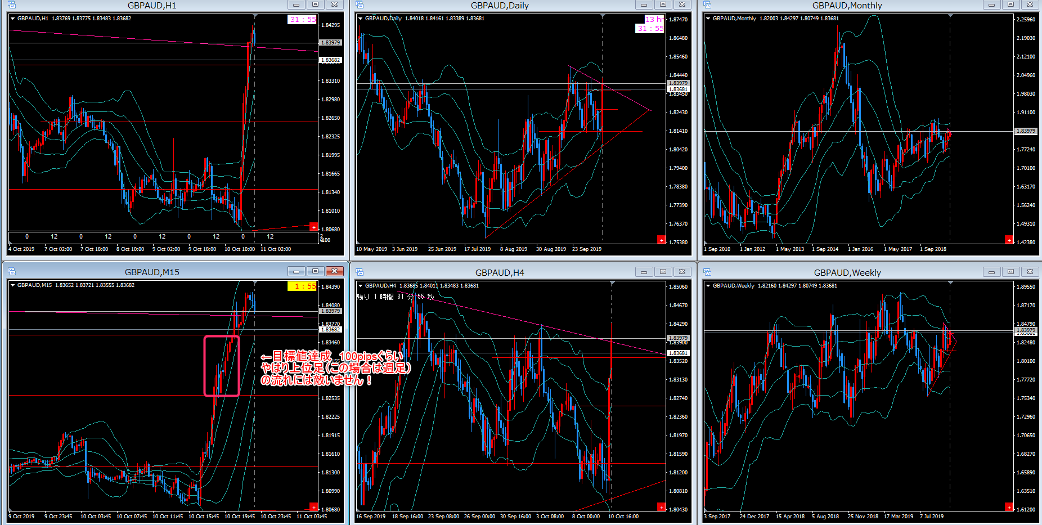Click the chart icon in GBPAUD,M15 title bar
Image resolution: width=1042 pixels, height=525 pixels.
[x=12, y=272]
